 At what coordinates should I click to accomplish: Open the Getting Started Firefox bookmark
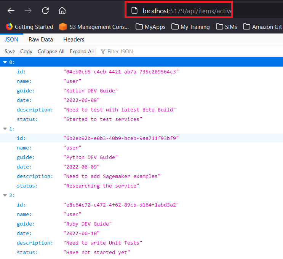tap(30, 27)
